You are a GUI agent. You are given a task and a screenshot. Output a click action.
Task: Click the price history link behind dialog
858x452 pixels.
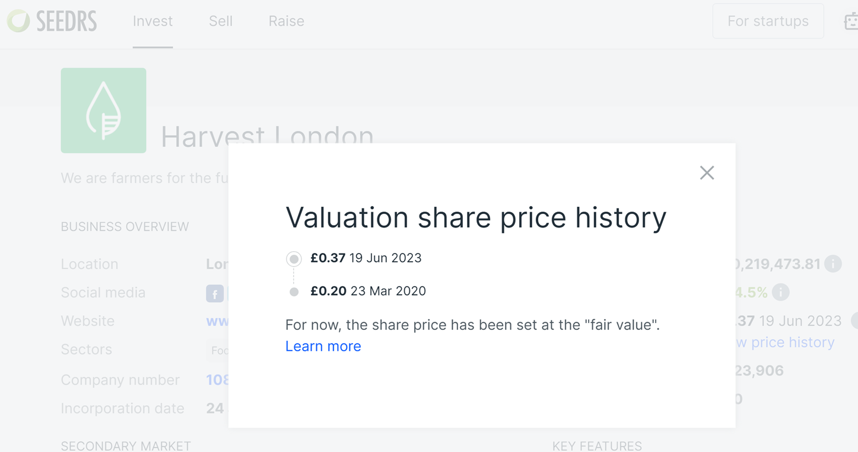(x=786, y=342)
